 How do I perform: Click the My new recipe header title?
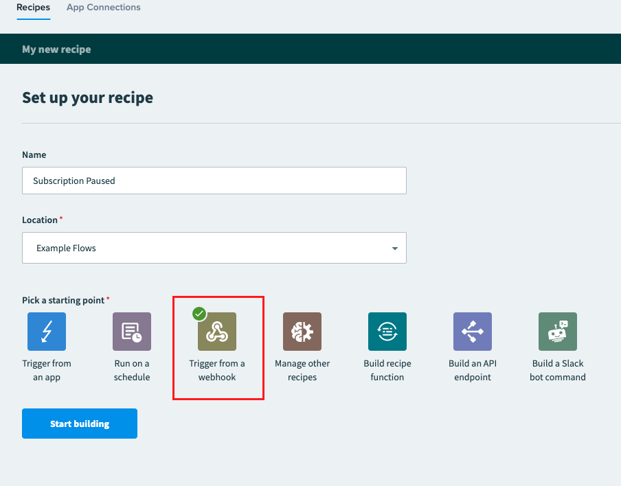[x=56, y=49]
